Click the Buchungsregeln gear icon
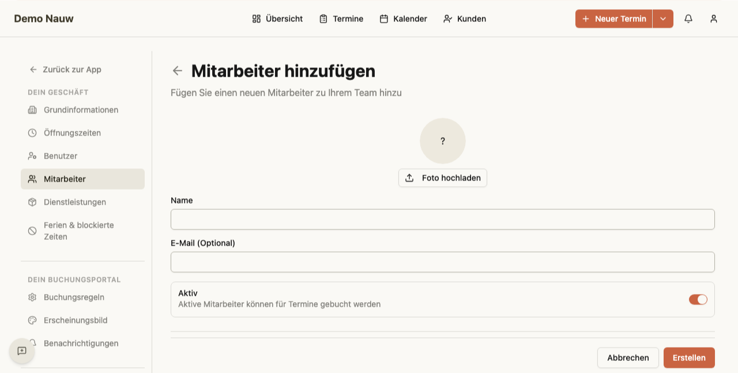 [x=32, y=297]
